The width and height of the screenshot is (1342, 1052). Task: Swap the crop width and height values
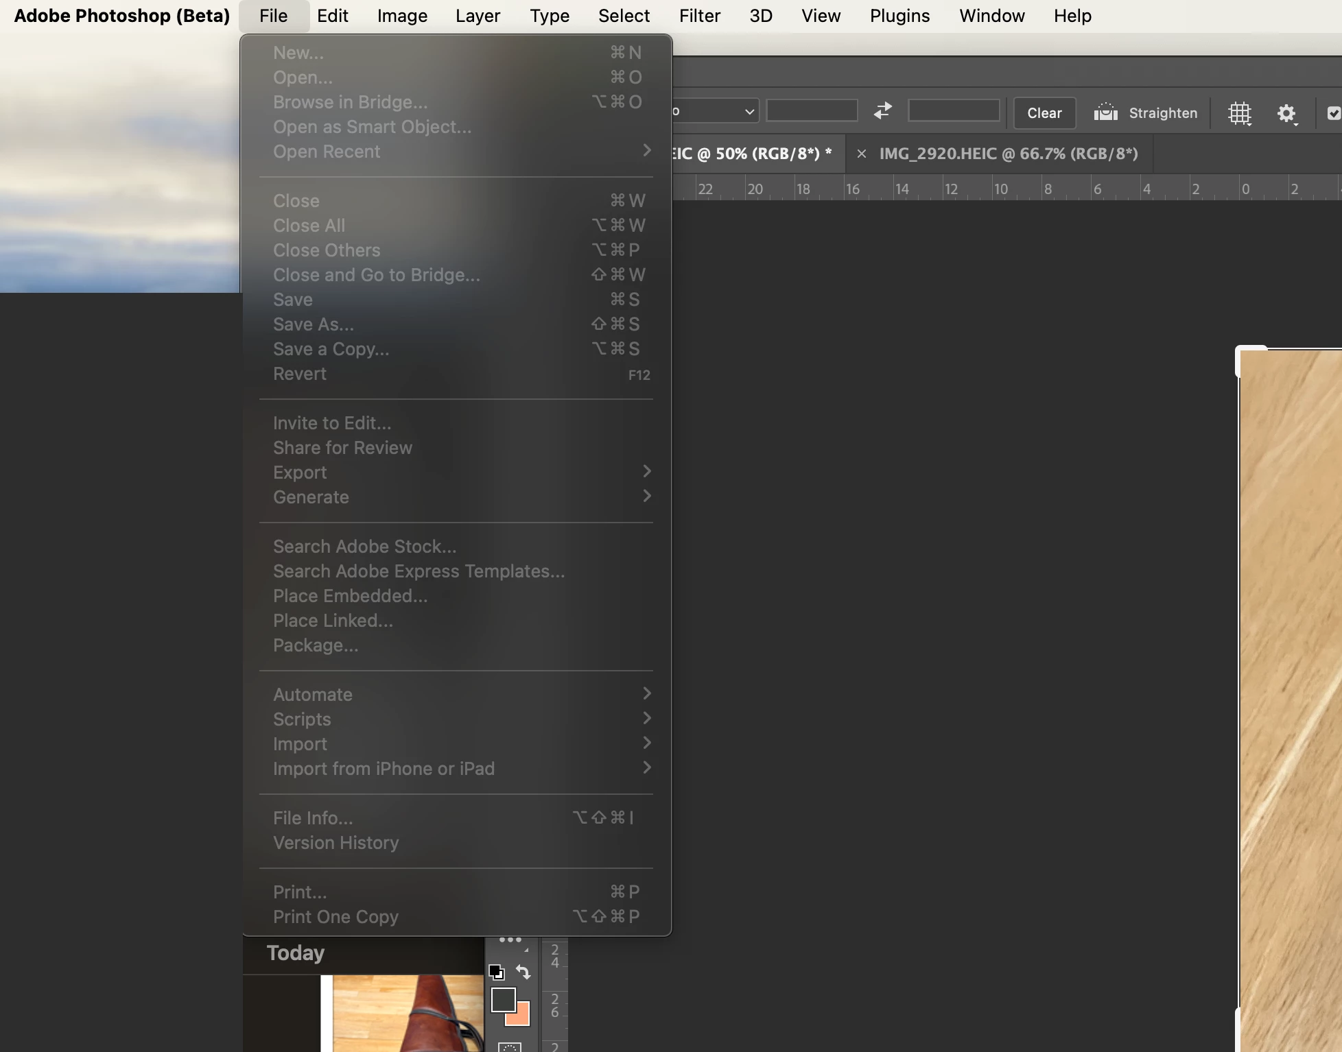tap(883, 110)
